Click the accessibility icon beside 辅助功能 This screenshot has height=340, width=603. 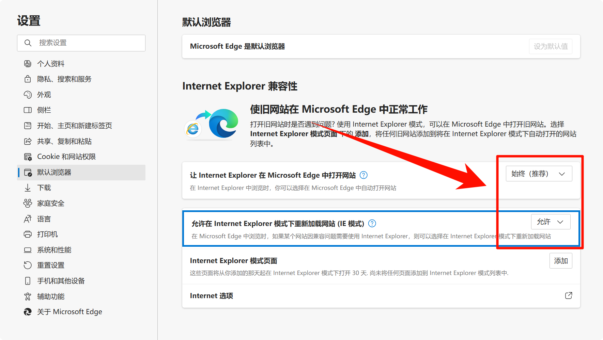pyautogui.click(x=28, y=296)
